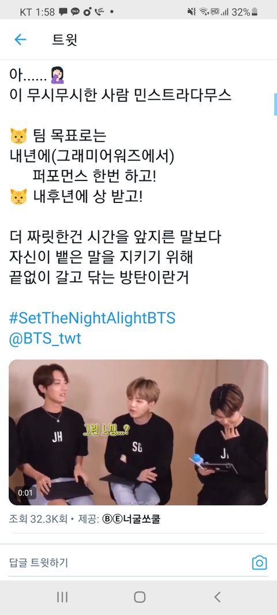Open #SetTheNightAlightBTS hashtag
This screenshot has height=615, width=277.
[x=92, y=318]
